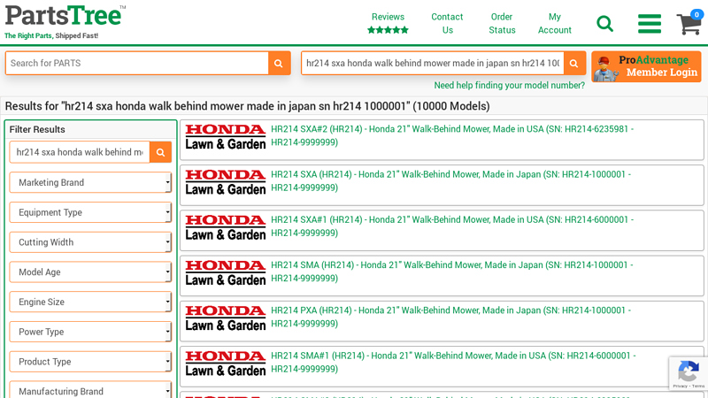Open HR214 SXA#2 Made in USA result
Viewport: 708px width, 398px height.
pyautogui.click(x=452, y=135)
